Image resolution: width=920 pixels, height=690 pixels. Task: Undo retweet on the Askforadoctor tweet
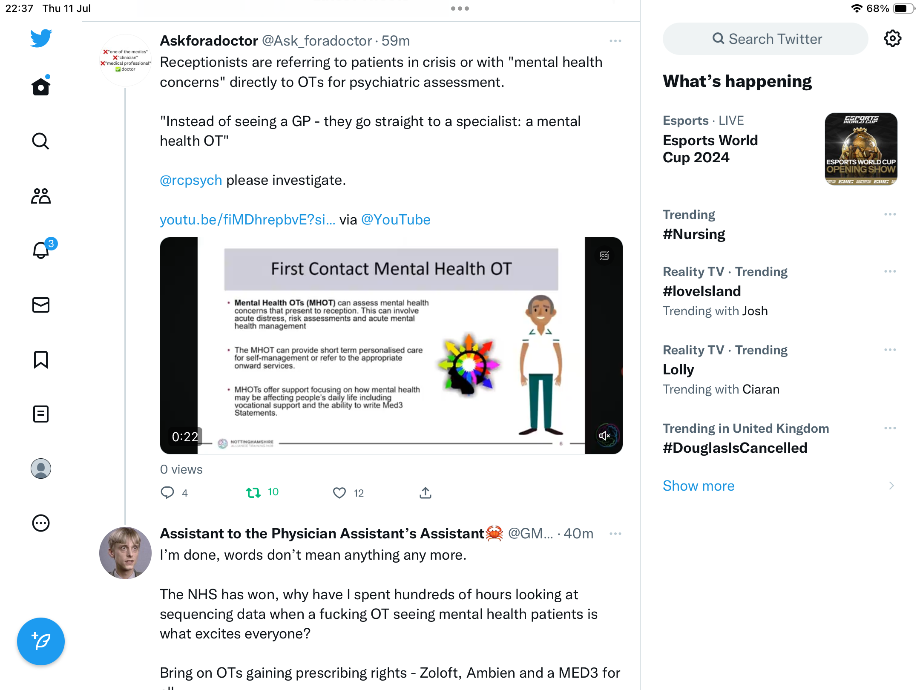pos(253,493)
